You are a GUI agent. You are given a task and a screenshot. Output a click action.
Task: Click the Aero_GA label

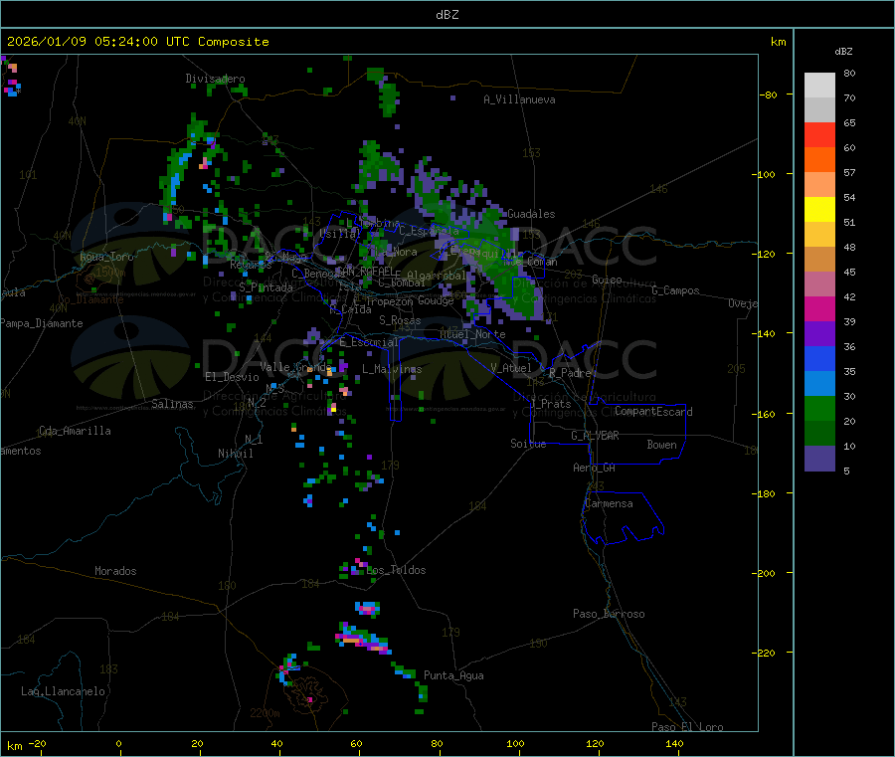(594, 468)
